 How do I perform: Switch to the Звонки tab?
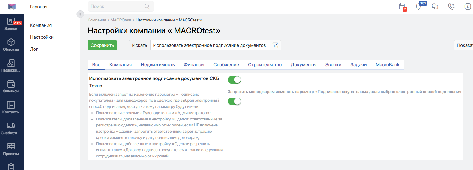click(333, 65)
